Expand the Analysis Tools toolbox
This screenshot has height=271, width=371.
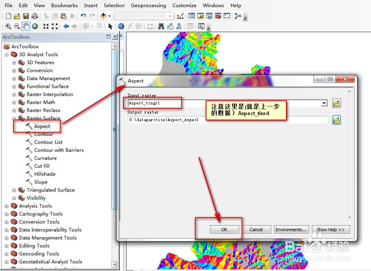tap(7, 206)
